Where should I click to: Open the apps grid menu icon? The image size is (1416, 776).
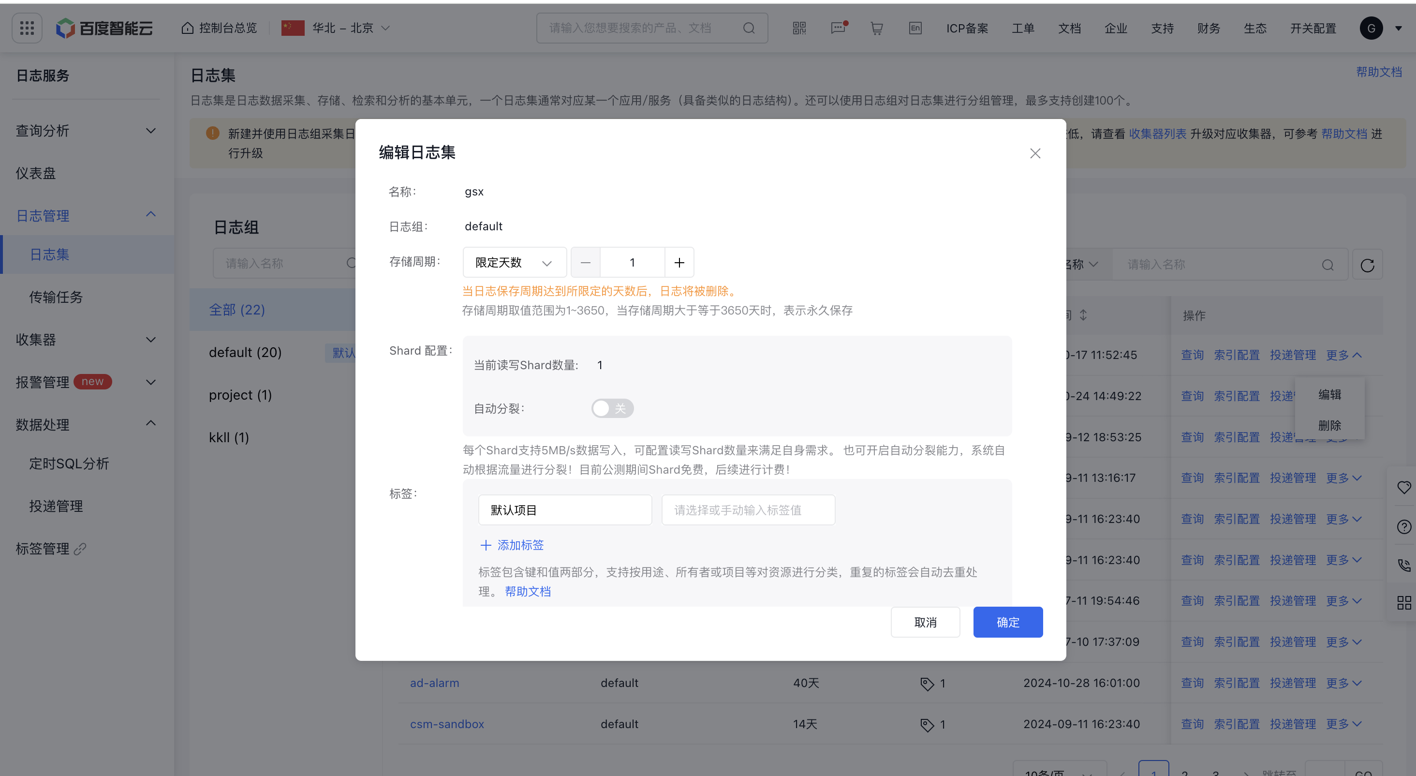coord(27,28)
